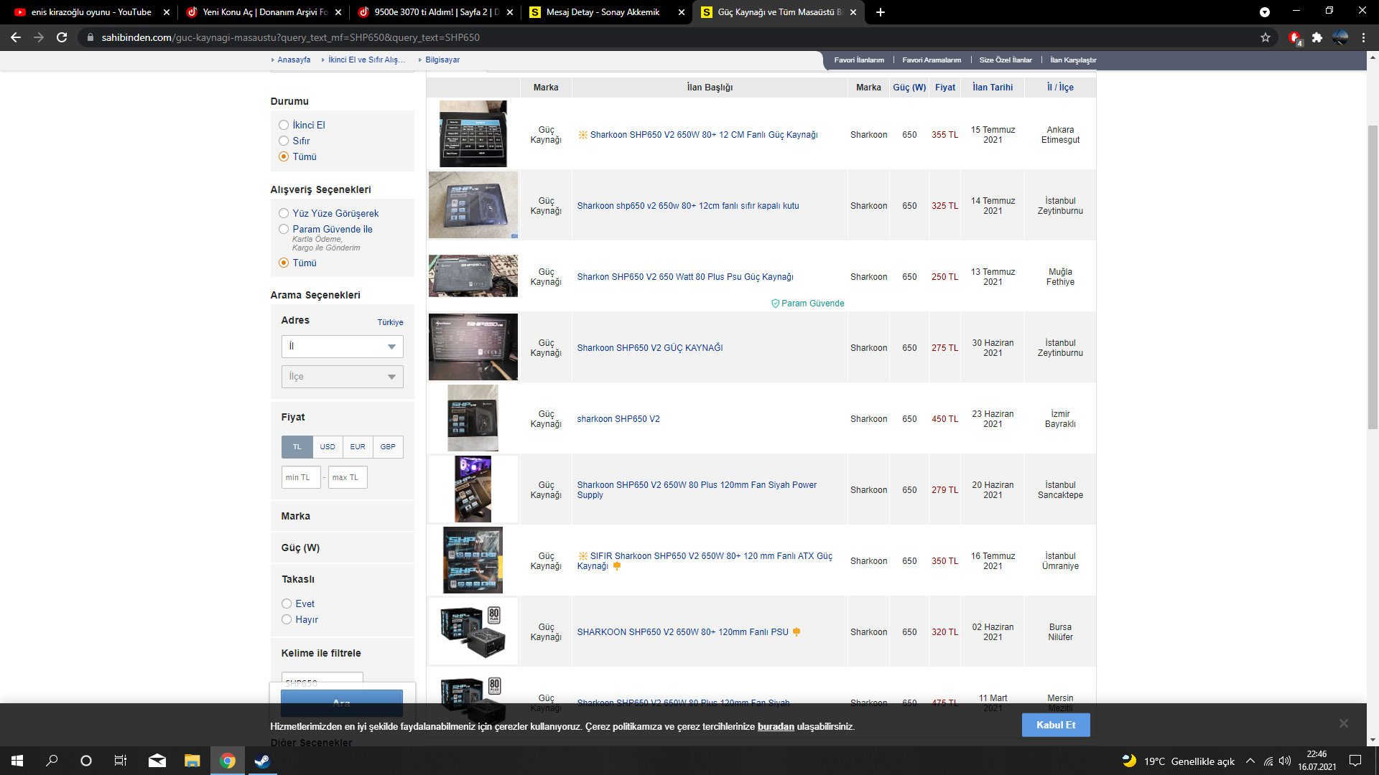The width and height of the screenshot is (1379, 775).
Task: Click Cortana circle icon on taskbar
Action: (x=86, y=761)
